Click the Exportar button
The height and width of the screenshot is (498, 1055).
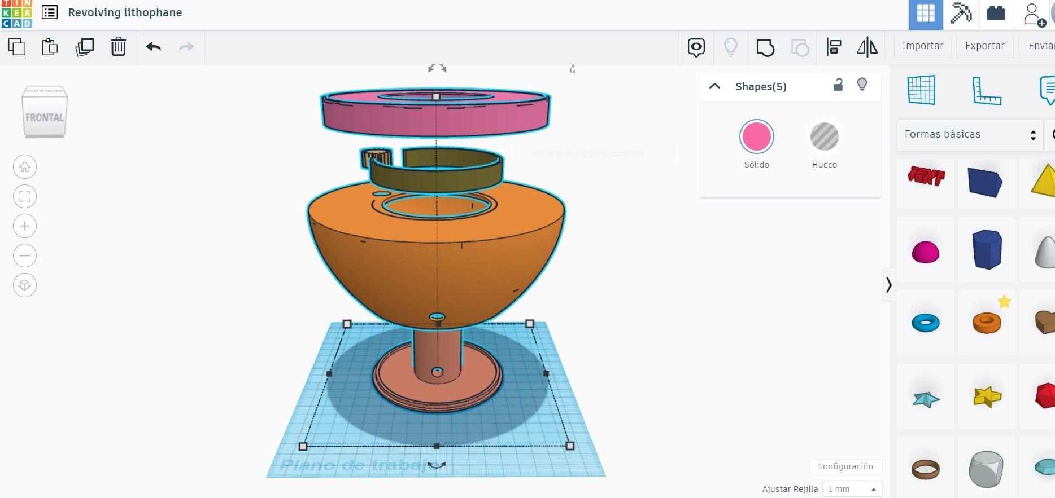pos(984,46)
